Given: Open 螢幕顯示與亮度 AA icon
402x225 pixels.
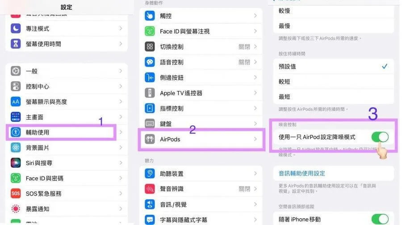Looking at the screenshot, I should pos(16,102).
